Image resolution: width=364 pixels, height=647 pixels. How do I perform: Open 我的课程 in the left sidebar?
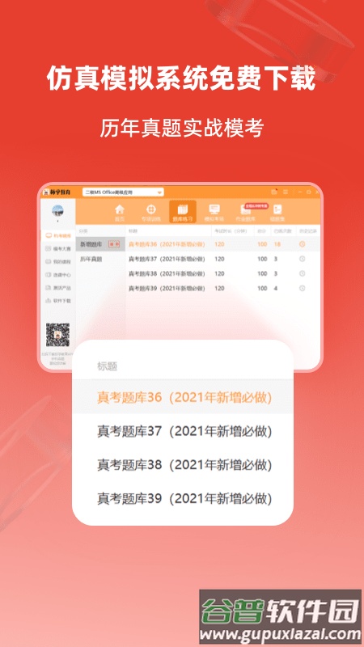coord(58,261)
